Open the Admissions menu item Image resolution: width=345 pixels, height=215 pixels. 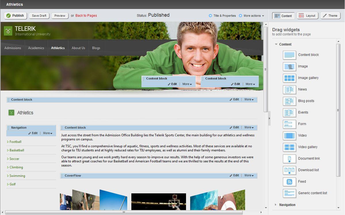click(x=13, y=48)
